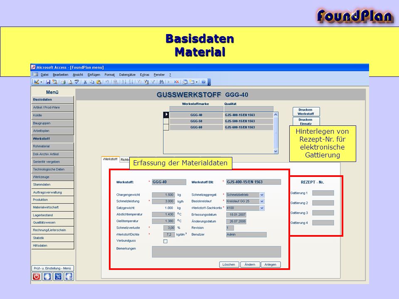Viewport: 399px width, 299px height.
Task: Click the Anlegen button
Action: (x=270, y=265)
